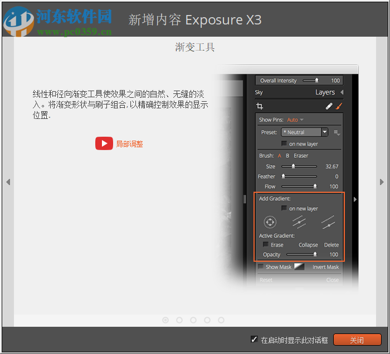Select brush B
390x354 pixels.
click(x=287, y=156)
